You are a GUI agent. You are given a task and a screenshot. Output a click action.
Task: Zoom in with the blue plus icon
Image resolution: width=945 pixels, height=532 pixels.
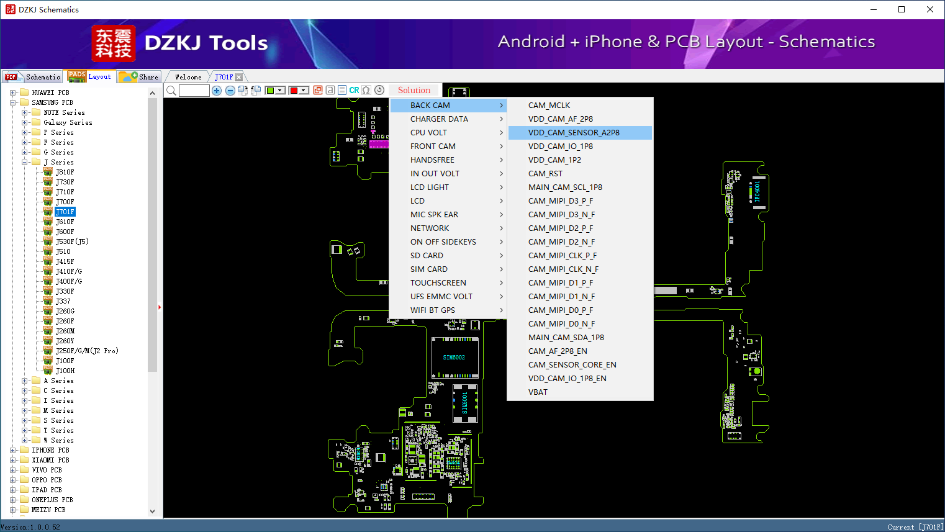pos(217,91)
